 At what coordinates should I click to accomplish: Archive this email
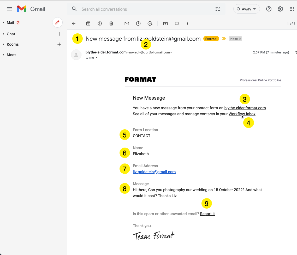pyautogui.click(x=88, y=23)
